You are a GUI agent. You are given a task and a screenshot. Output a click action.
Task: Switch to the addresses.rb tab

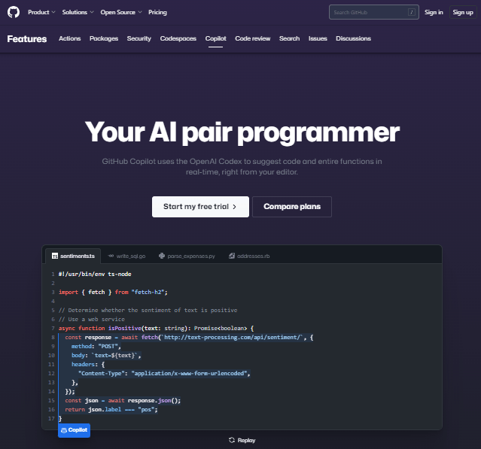pos(249,256)
